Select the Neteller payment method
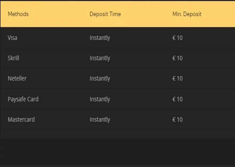 coord(17,78)
